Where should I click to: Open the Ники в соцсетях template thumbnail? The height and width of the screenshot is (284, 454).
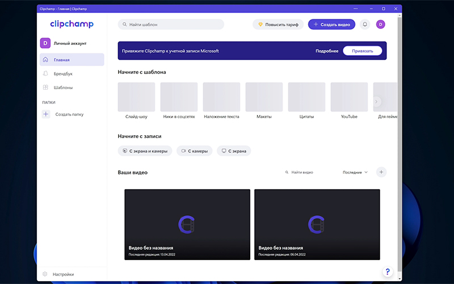click(x=179, y=97)
